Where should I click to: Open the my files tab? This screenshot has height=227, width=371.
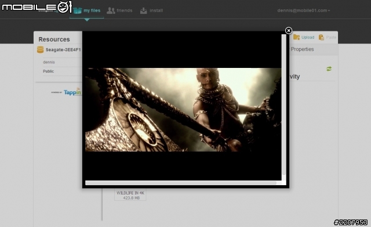pos(87,10)
